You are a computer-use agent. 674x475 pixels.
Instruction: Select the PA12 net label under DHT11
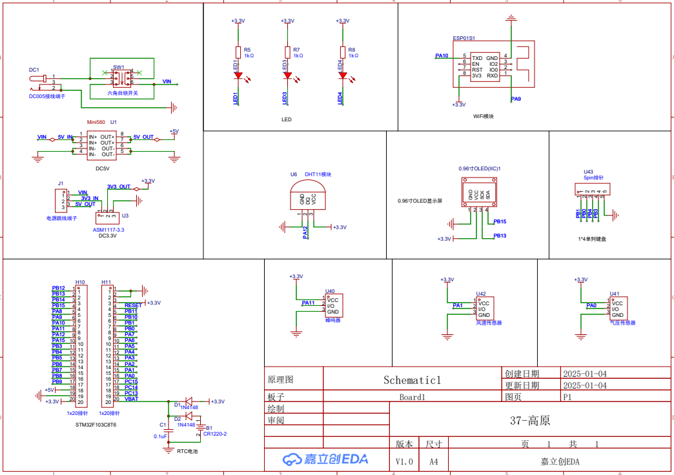(x=305, y=232)
